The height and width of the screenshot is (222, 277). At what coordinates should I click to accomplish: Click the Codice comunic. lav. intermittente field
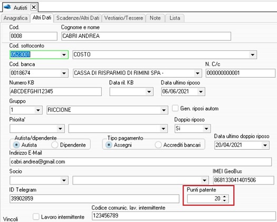pos(184,216)
